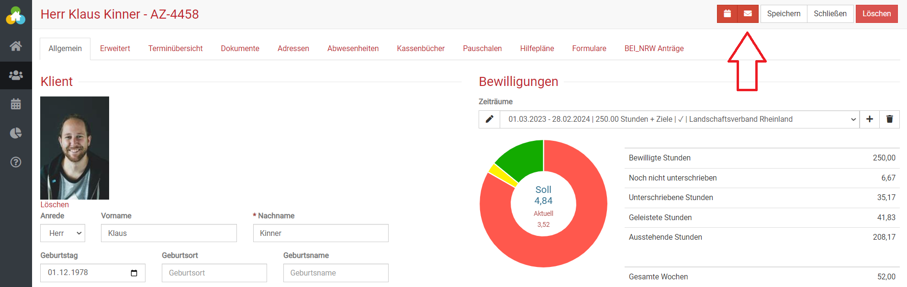The height and width of the screenshot is (287, 907).
Task: Open the pie chart reports sidebar icon
Action: [16, 133]
